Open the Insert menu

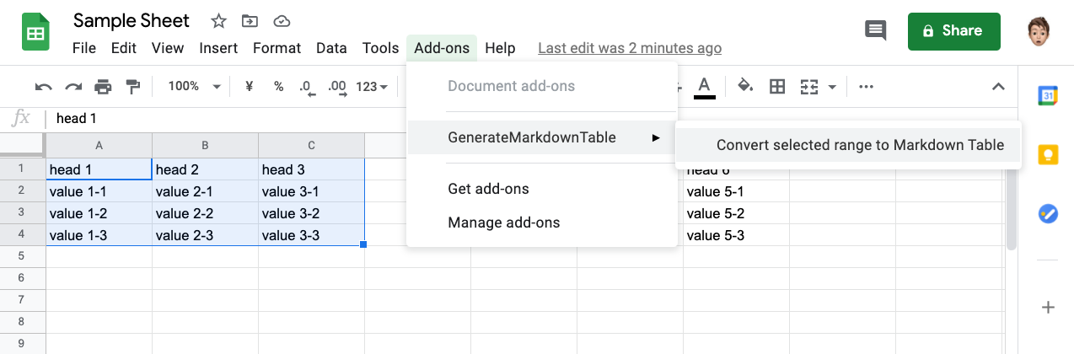218,48
